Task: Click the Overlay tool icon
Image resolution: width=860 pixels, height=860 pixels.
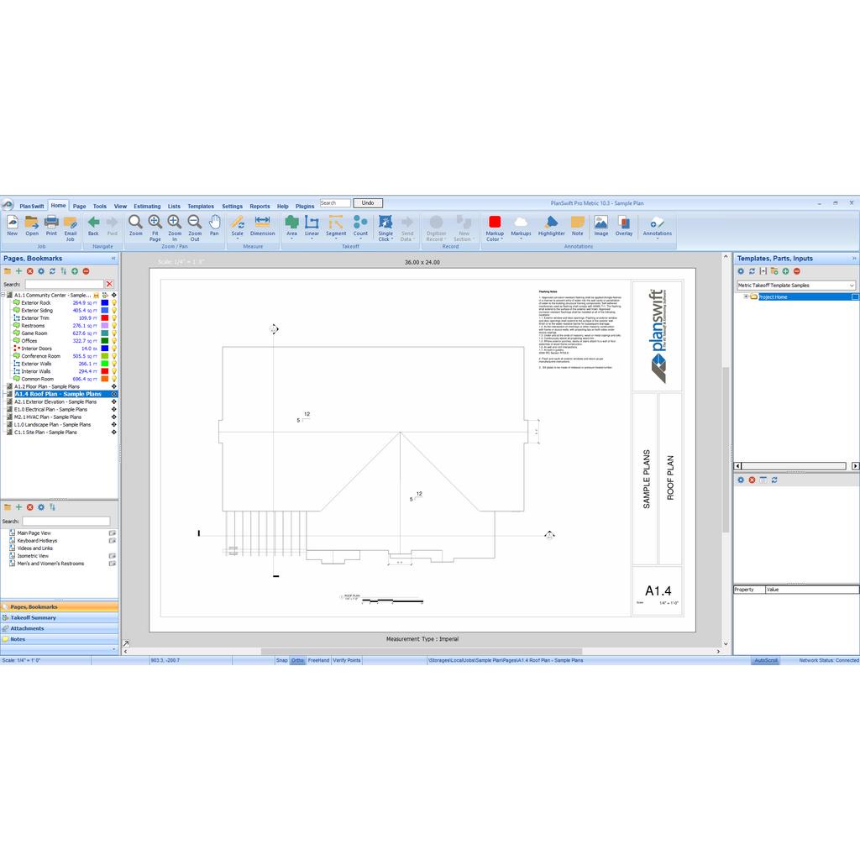Action: click(x=624, y=225)
